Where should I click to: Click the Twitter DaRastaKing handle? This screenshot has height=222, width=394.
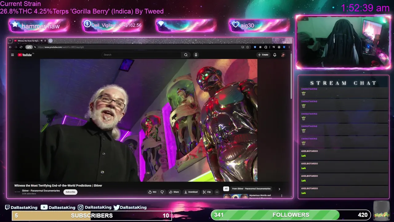[x=130, y=208]
